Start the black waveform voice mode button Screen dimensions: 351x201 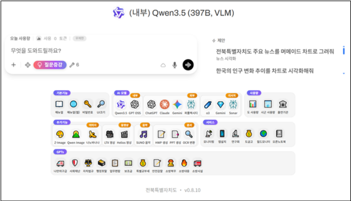coord(188,65)
